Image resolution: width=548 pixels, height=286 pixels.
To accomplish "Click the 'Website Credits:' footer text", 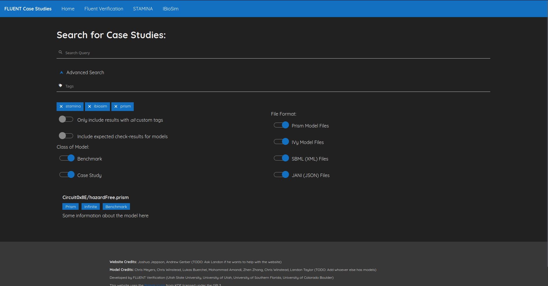I will 123,262.
